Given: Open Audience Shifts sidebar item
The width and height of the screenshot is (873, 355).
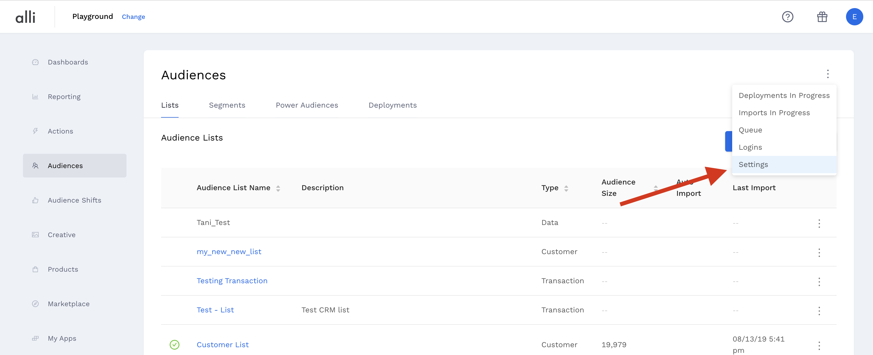Looking at the screenshot, I should coord(74,200).
